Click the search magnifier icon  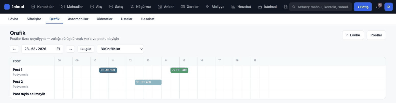(x=294, y=7)
